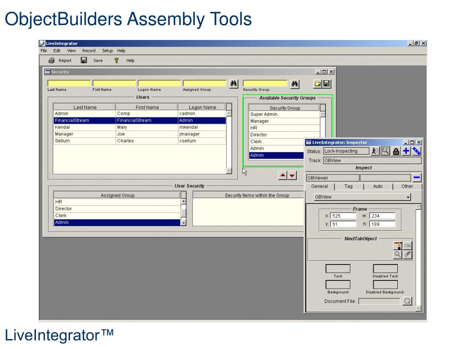
Task: Click the blue minus button beside OBViewer
Action: tap(417, 178)
